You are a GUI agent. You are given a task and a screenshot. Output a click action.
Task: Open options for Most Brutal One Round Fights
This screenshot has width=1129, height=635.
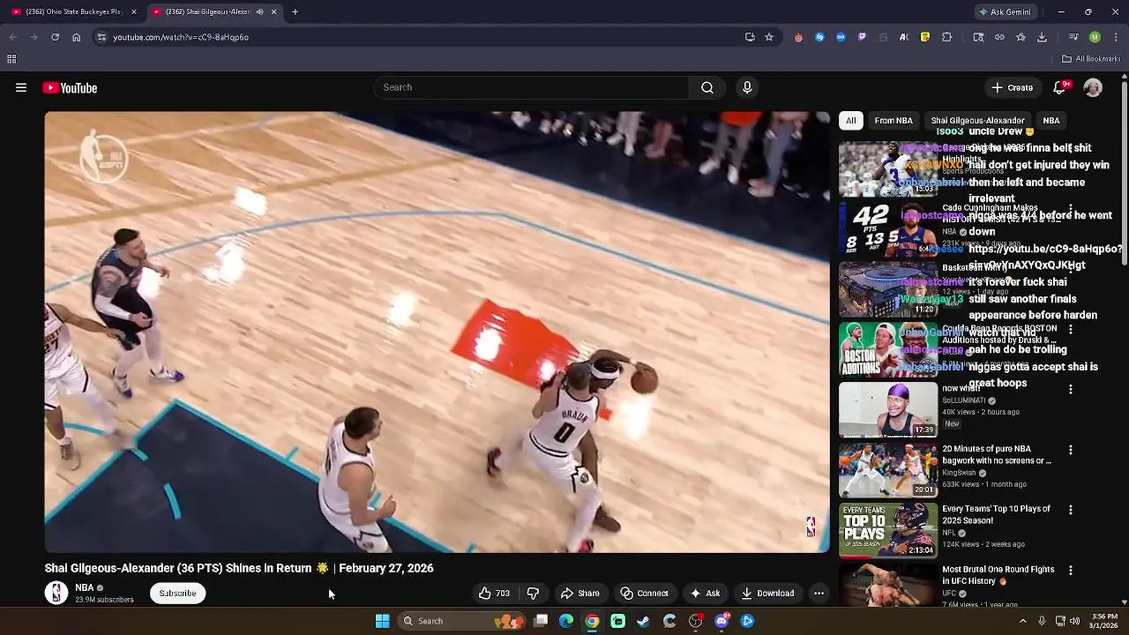pyautogui.click(x=1071, y=571)
